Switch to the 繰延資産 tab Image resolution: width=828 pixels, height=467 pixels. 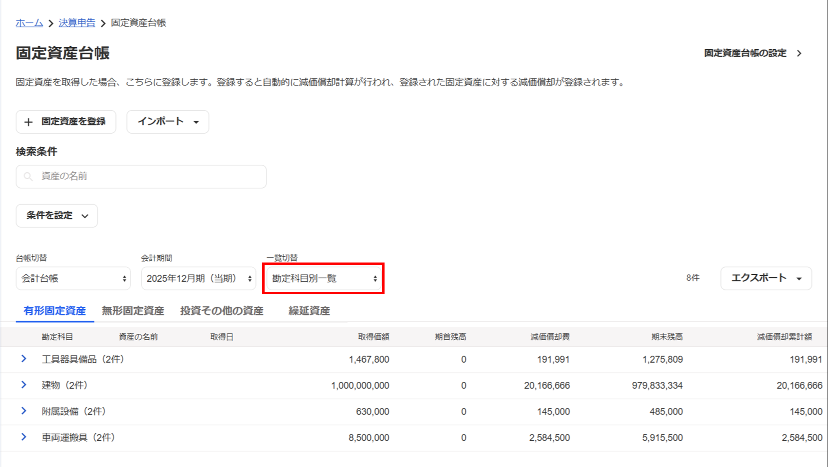click(x=309, y=311)
